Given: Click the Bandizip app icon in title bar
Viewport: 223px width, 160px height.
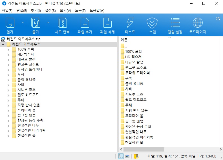Looking at the screenshot, I should click(4, 3).
